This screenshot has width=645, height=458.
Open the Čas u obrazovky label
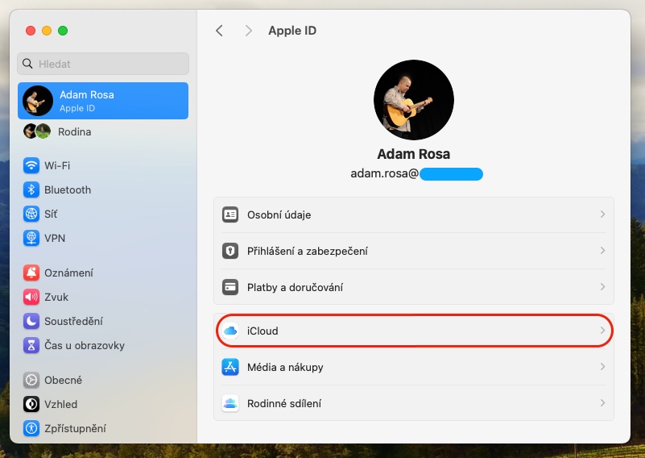(x=85, y=346)
